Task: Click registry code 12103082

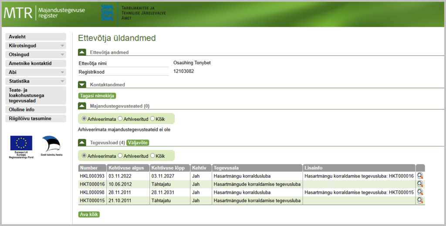Action: (184, 71)
